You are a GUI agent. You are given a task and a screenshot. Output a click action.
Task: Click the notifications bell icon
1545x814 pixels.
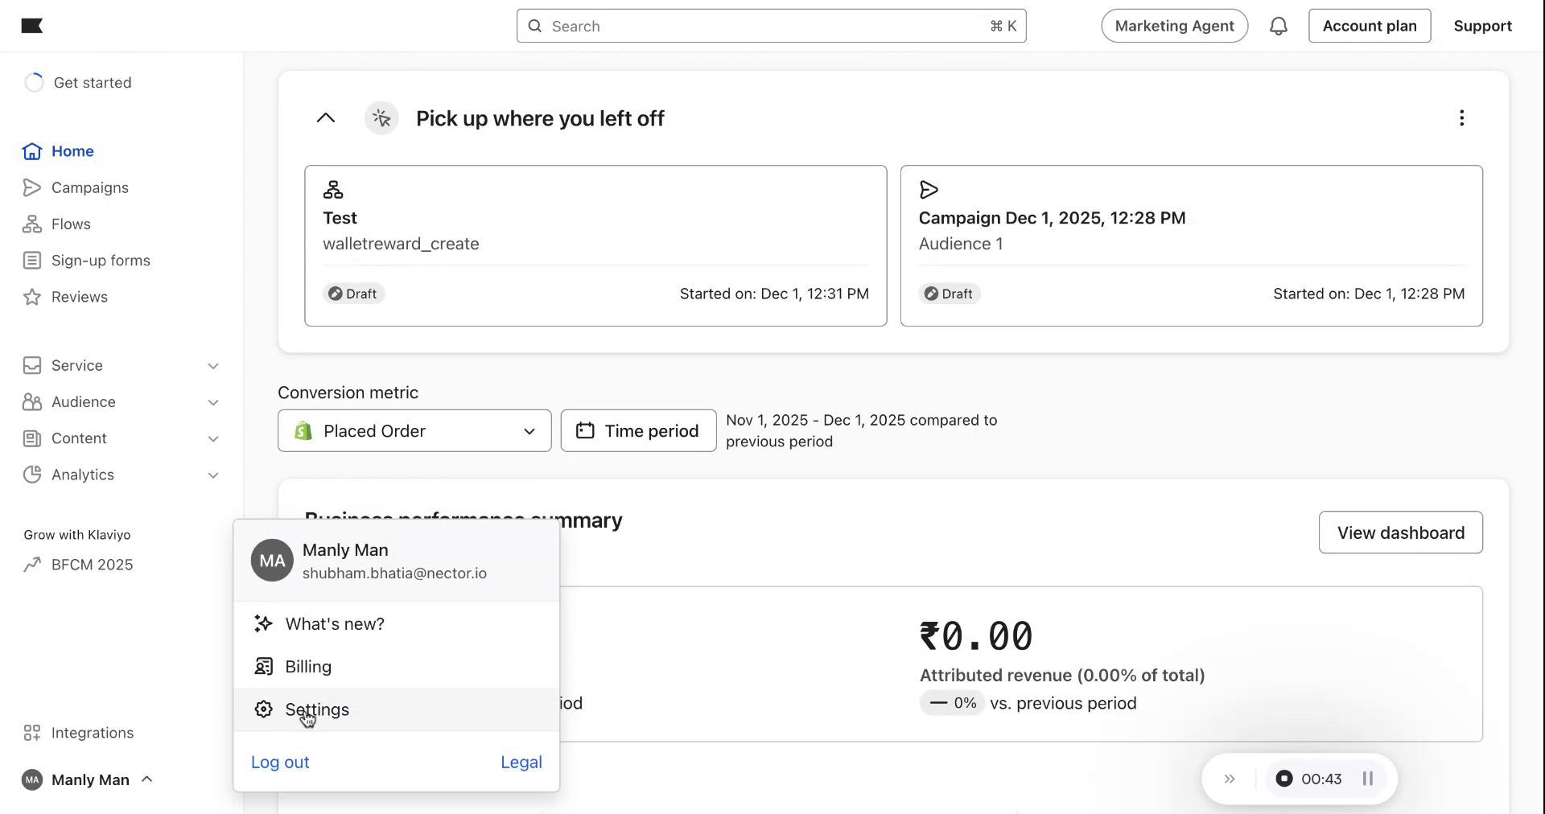[x=1278, y=27]
